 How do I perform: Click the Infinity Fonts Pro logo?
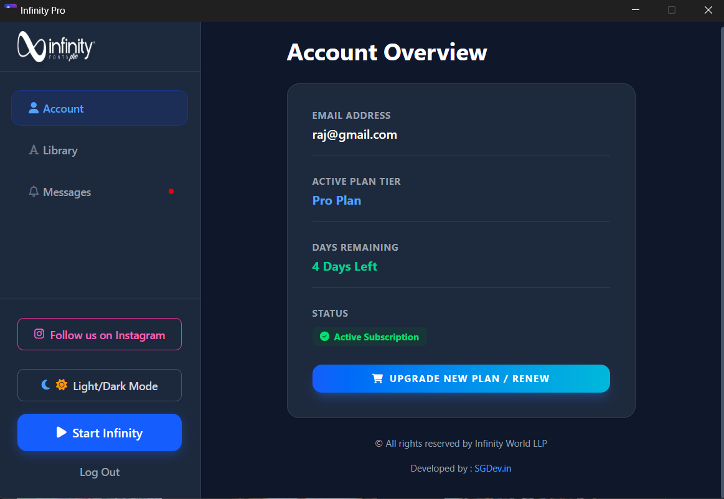coord(56,47)
